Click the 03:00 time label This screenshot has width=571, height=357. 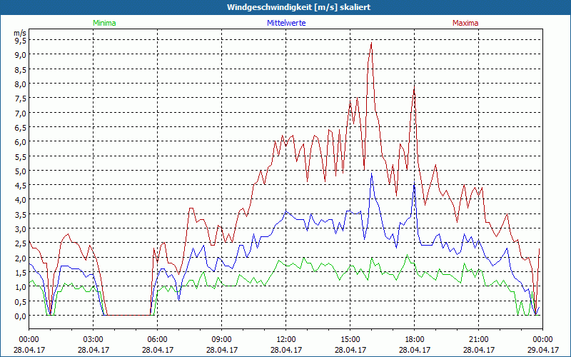click(x=94, y=340)
